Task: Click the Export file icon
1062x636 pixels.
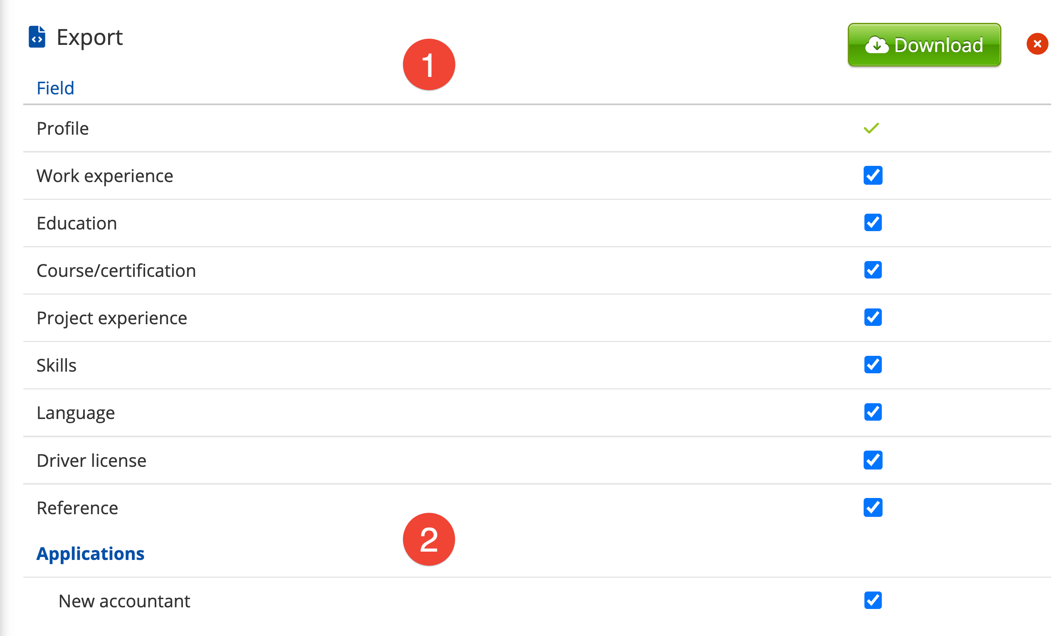Action: pos(37,37)
